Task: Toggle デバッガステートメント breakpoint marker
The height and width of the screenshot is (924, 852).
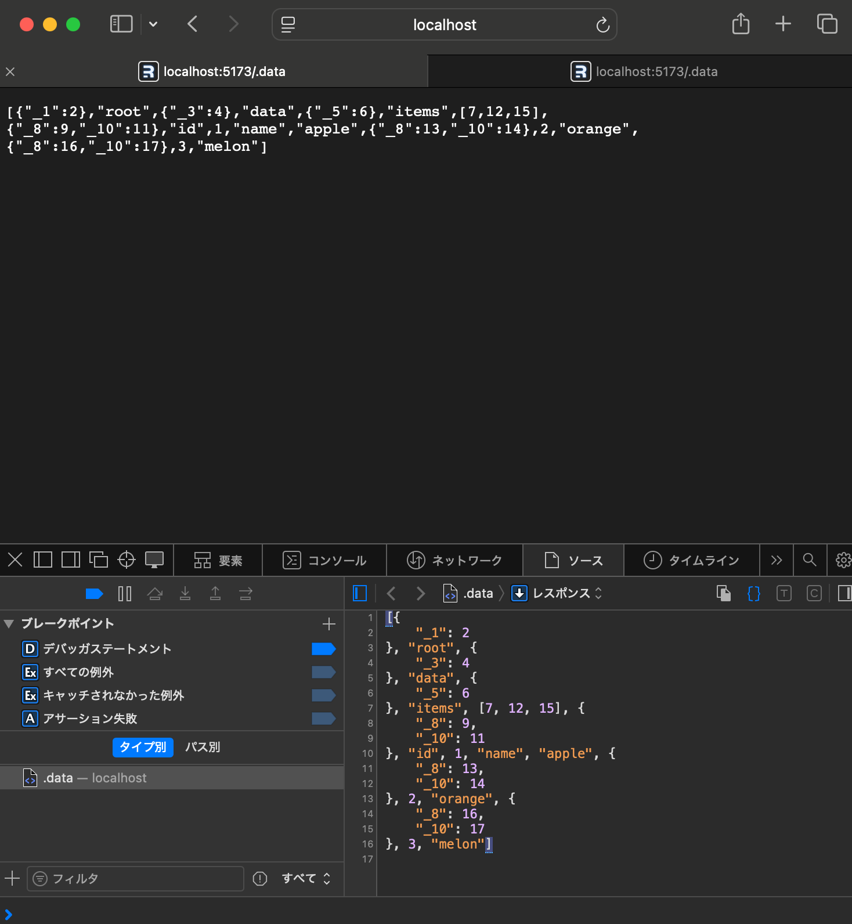Action: [324, 649]
